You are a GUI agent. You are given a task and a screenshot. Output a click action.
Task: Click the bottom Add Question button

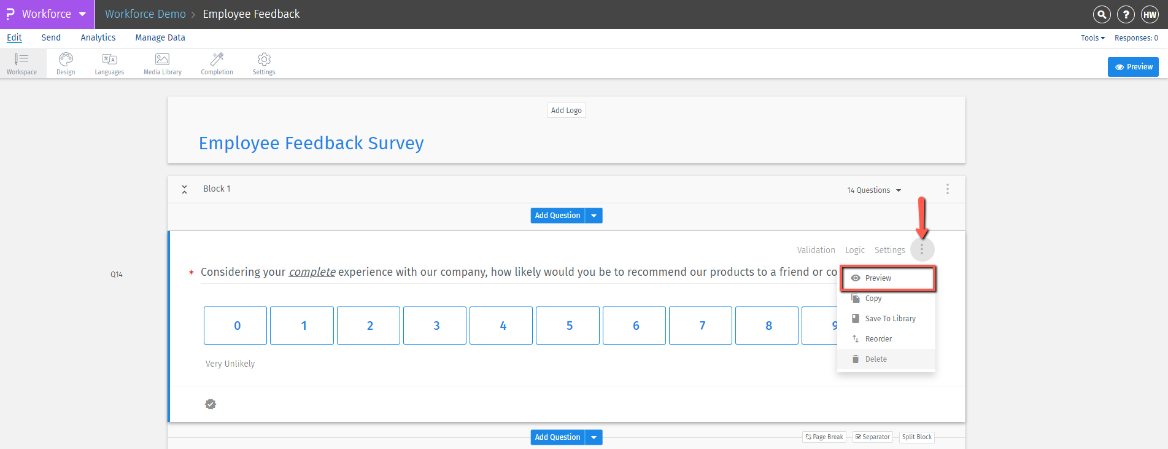557,437
